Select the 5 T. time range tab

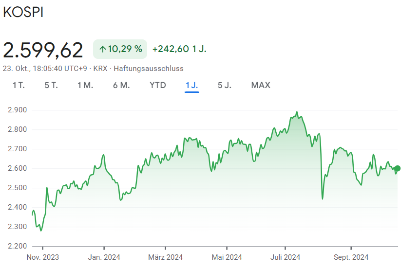pos(51,85)
